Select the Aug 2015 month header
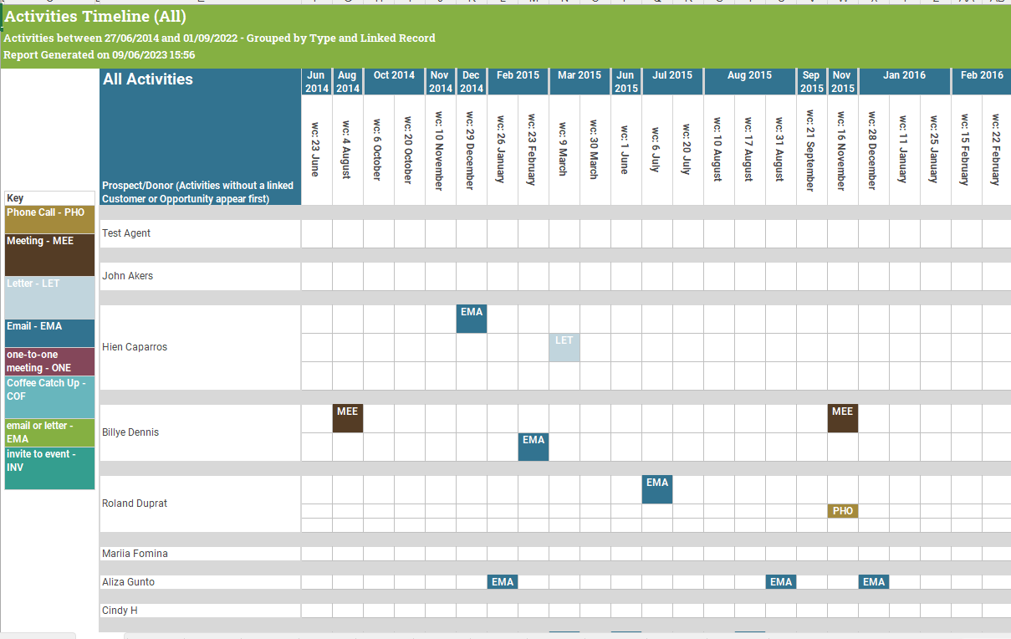The width and height of the screenshot is (1011, 639). click(x=750, y=82)
